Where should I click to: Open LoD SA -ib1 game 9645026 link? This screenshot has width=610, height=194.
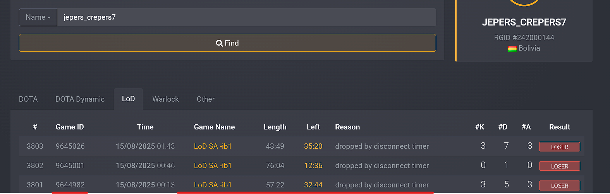(213, 146)
